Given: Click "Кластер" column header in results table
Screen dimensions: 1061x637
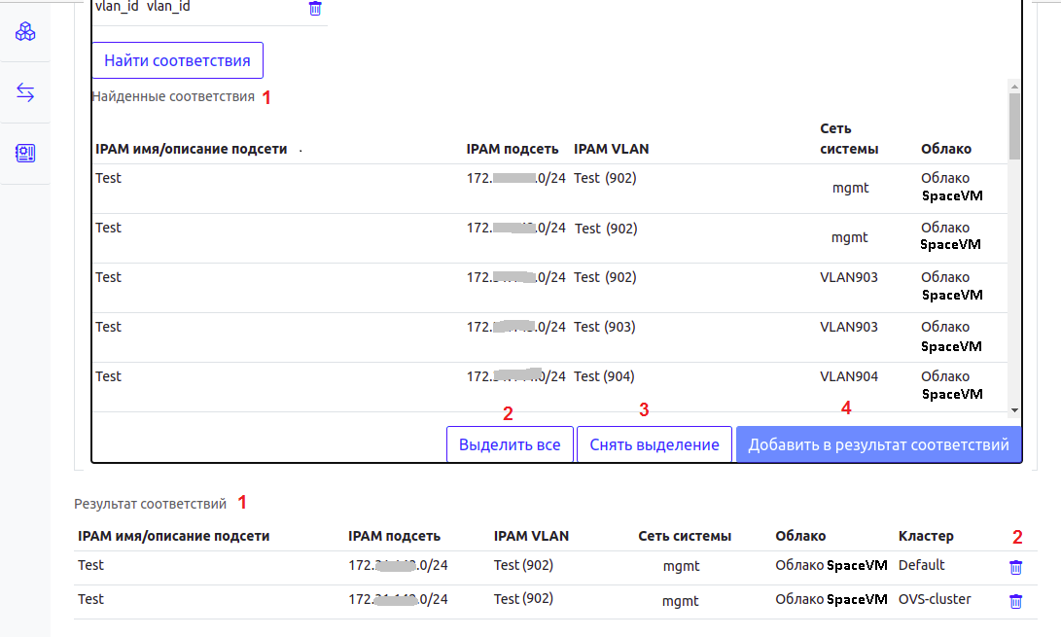Looking at the screenshot, I should 926,536.
